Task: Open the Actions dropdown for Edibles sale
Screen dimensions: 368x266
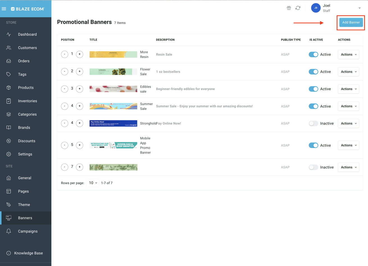Action: [348, 89]
